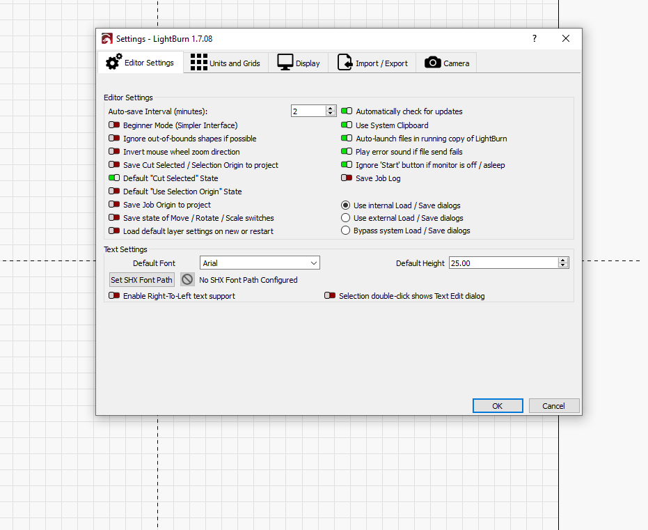Screen dimensions: 648x530
Task: Toggle Save state of Move / Rotate / Scale
Action: 114,217
